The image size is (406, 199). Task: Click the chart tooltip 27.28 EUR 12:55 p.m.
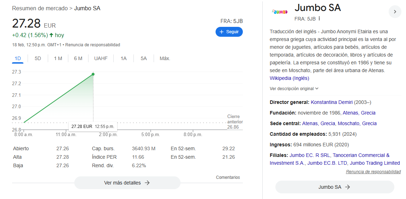point(93,127)
